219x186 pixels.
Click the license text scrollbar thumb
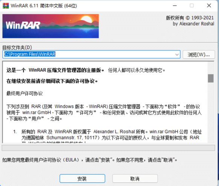[210, 79]
